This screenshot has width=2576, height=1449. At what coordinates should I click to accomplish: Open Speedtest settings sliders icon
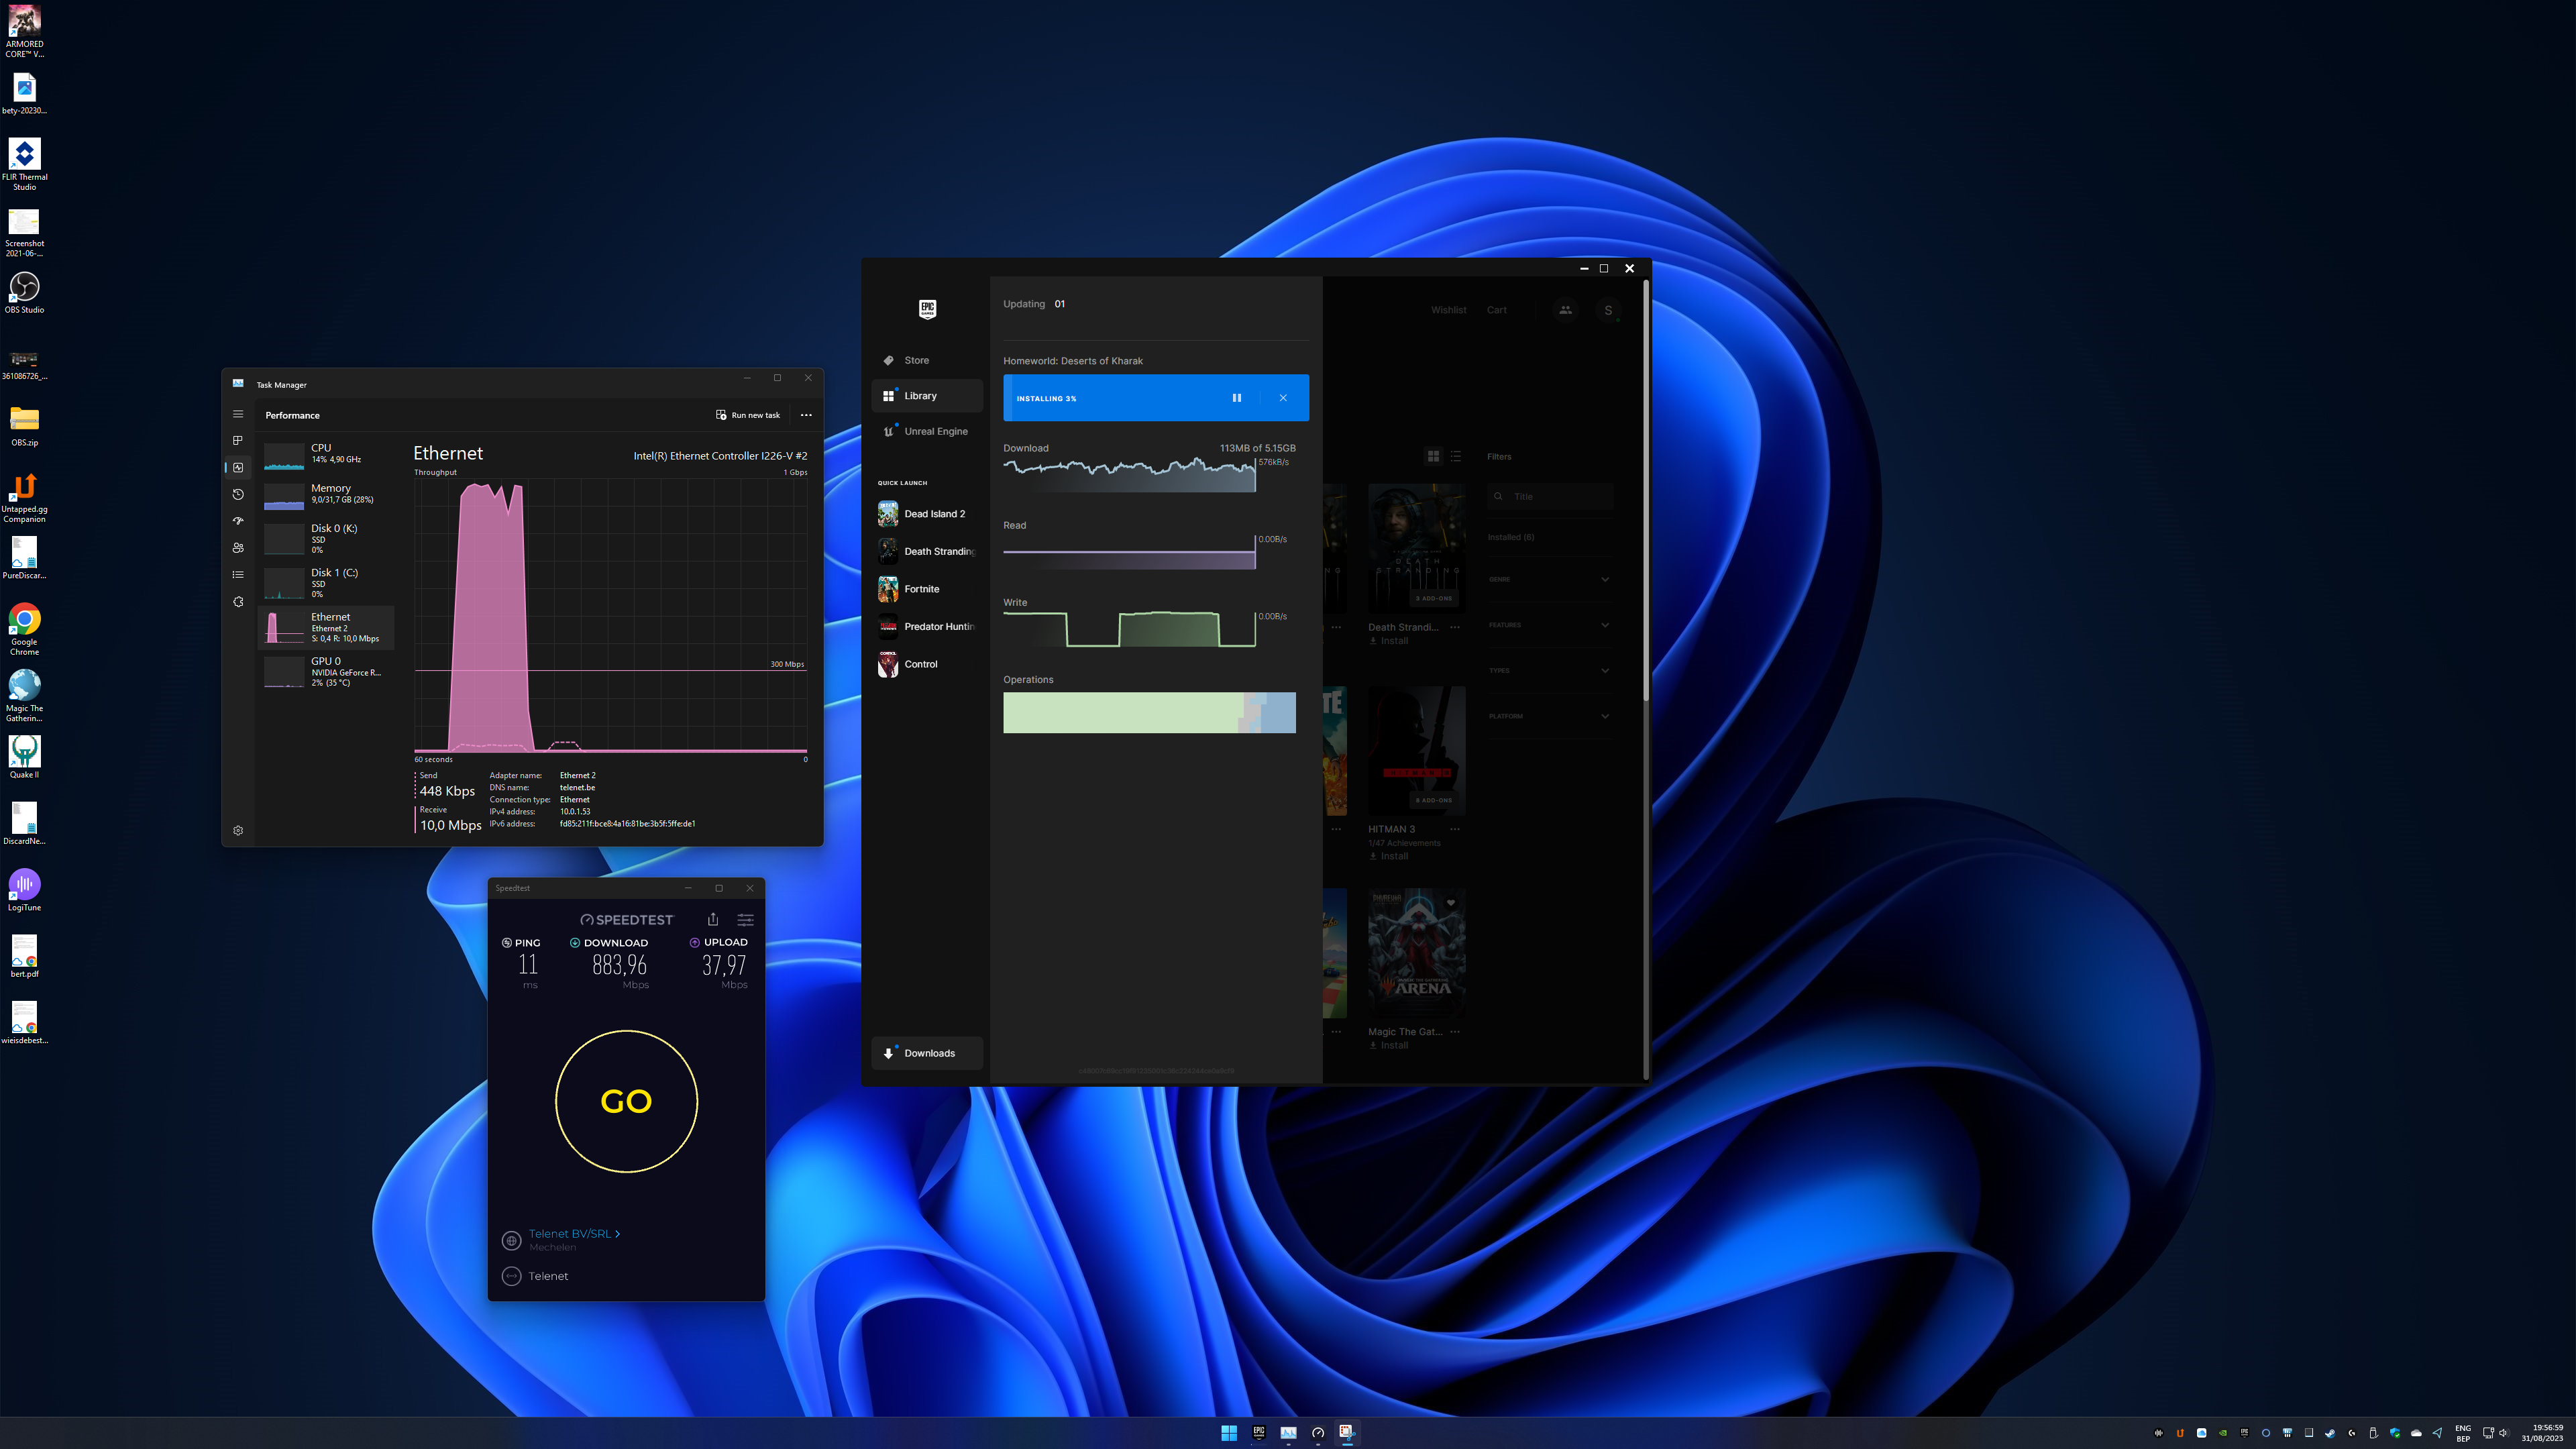pos(745,919)
